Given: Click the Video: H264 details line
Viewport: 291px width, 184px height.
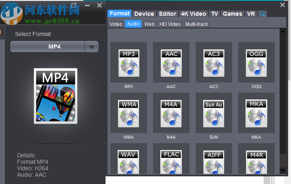Looking at the screenshot, I should click(32, 168).
